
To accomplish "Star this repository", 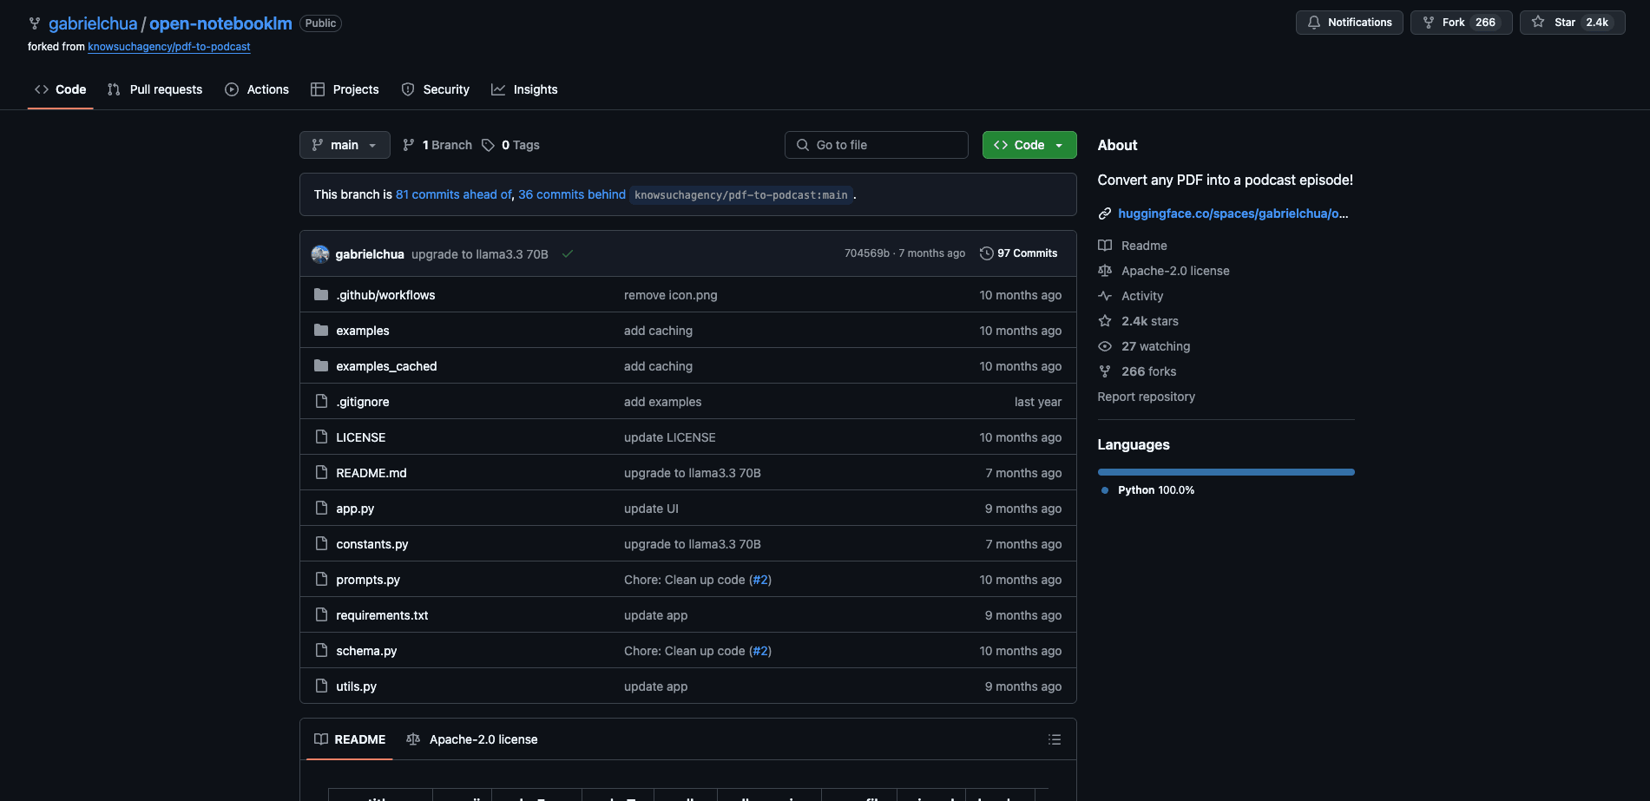I will click(1571, 23).
